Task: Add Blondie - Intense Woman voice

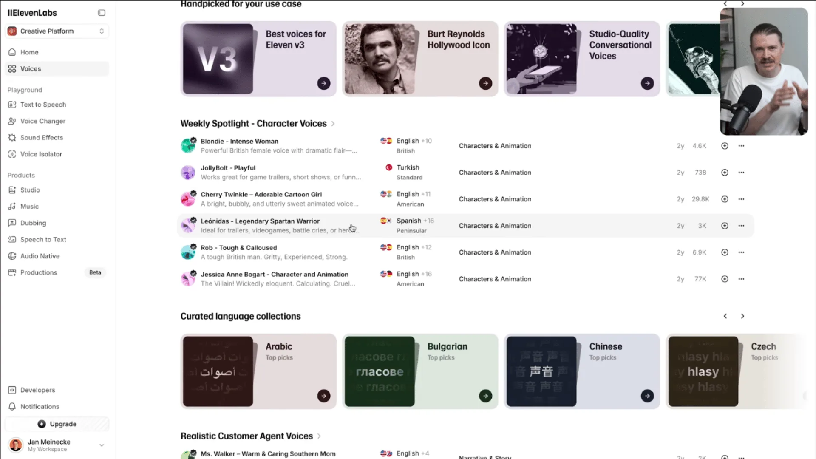Action: (x=725, y=146)
